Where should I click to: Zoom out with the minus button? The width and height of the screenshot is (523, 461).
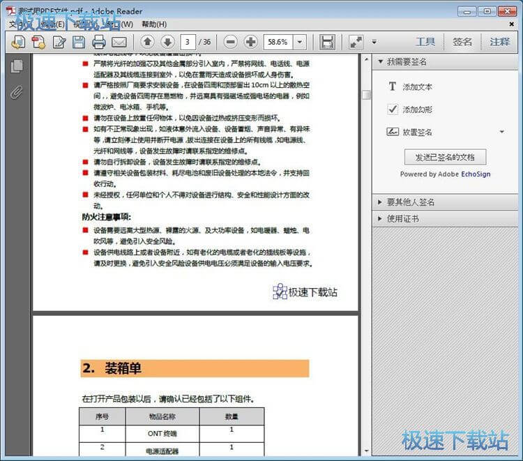pos(231,42)
